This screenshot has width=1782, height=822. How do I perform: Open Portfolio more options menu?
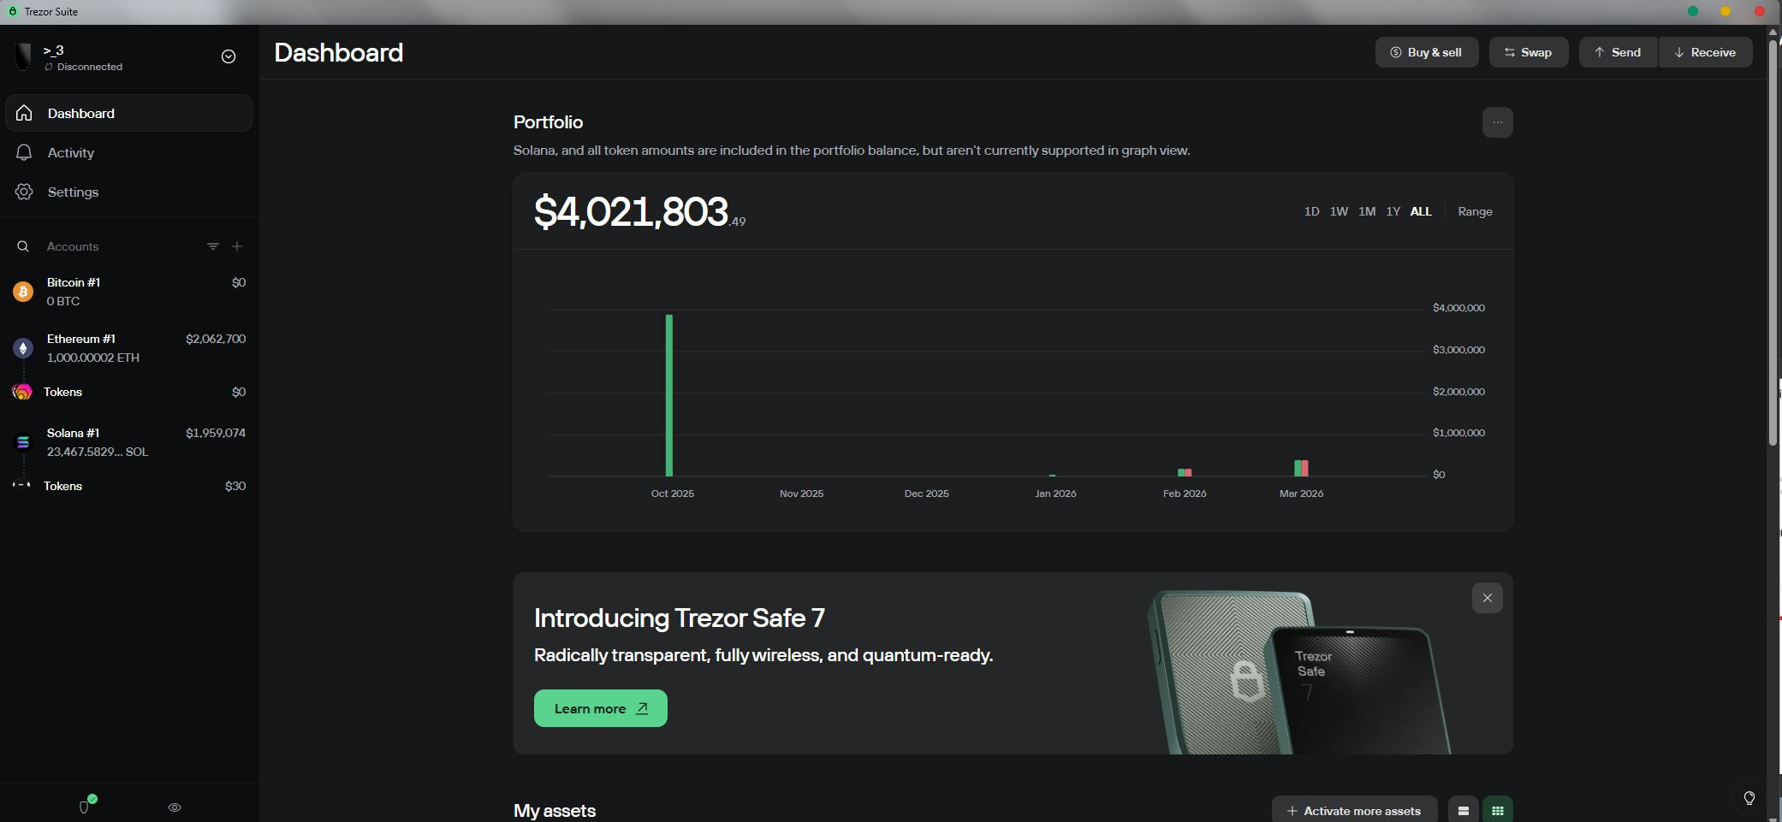[1497, 122]
